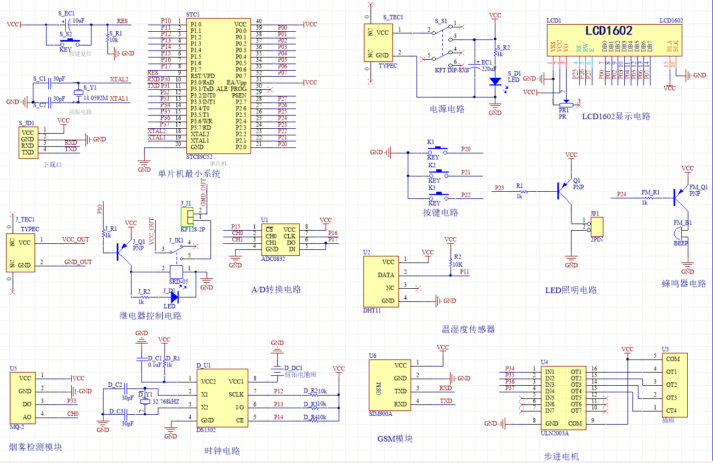The width and height of the screenshot is (713, 463).
Task: Select the D_Y1 32.768kHZ crystal
Action: point(144,401)
